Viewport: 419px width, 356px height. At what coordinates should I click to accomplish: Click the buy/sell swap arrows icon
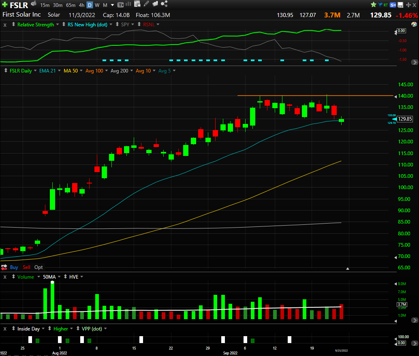coord(4,267)
